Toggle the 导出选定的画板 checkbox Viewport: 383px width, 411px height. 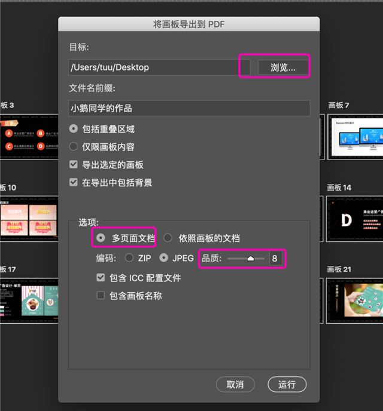74,164
